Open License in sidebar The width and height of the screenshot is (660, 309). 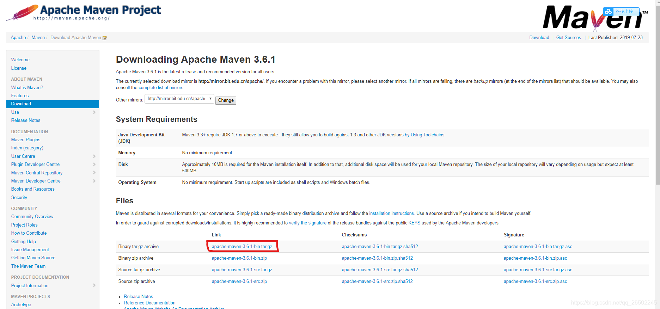tap(19, 68)
